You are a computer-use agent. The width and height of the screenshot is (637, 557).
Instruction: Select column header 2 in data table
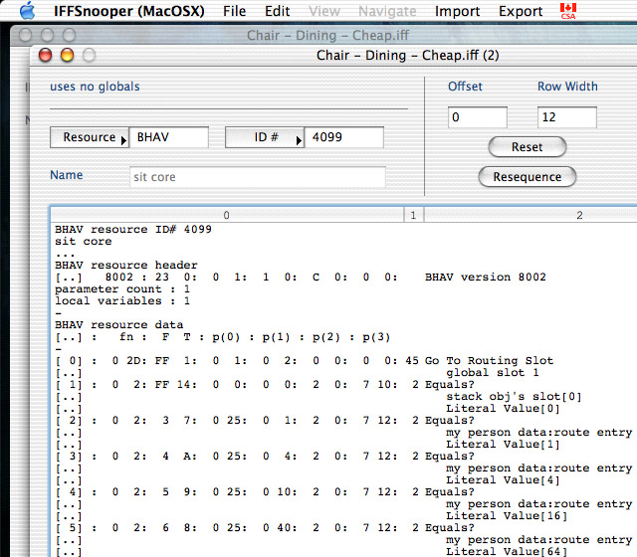click(x=577, y=214)
